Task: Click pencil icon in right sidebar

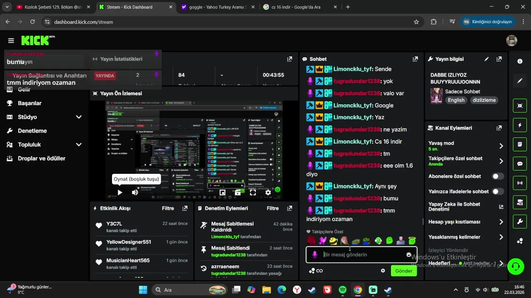Action: coord(520,81)
